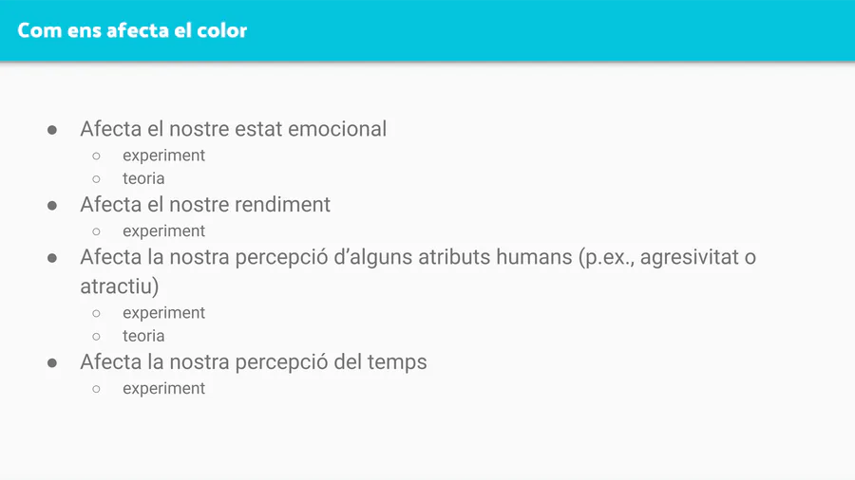Select "teoria" under the atributs humans bullet
855x480 pixels.
[x=143, y=336]
